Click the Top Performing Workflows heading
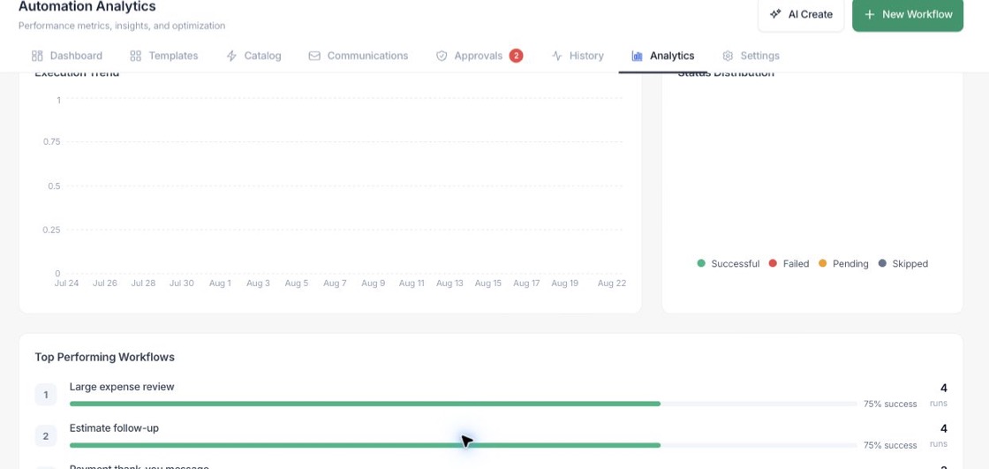Screen dimensions: 989x469 [105, 358]
